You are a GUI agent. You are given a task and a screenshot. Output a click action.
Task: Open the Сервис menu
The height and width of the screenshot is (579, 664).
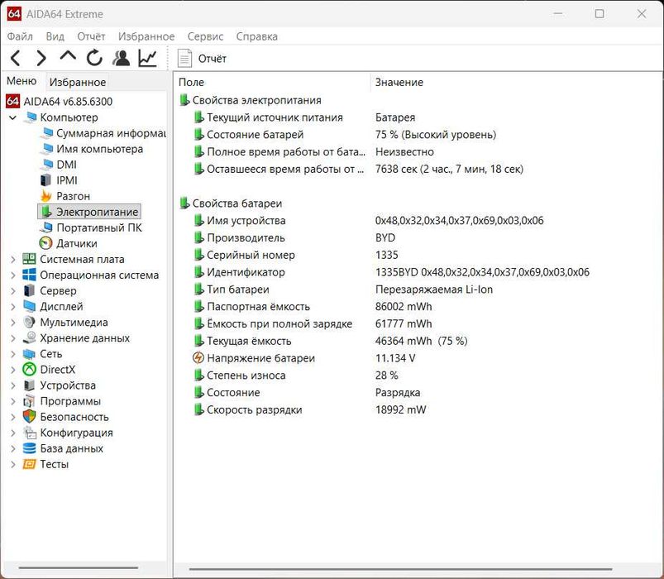[205, 36]
